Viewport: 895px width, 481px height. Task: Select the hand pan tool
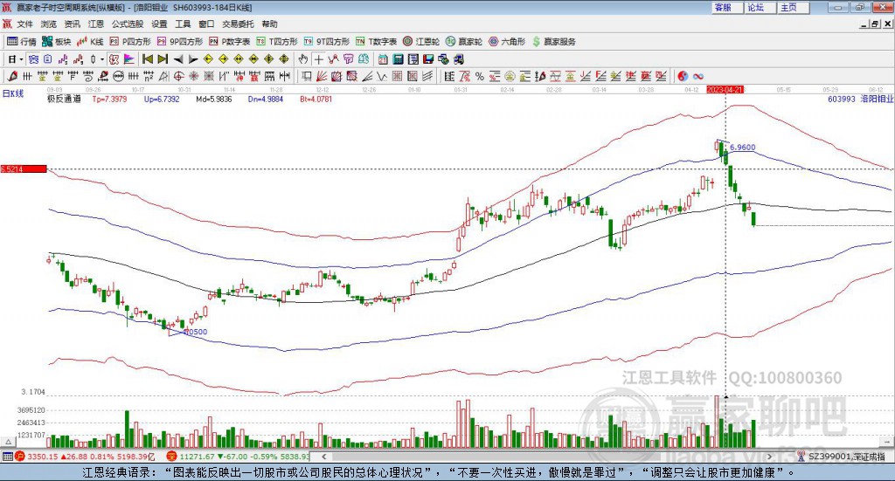pyautogui.click(x=303, y=59)
